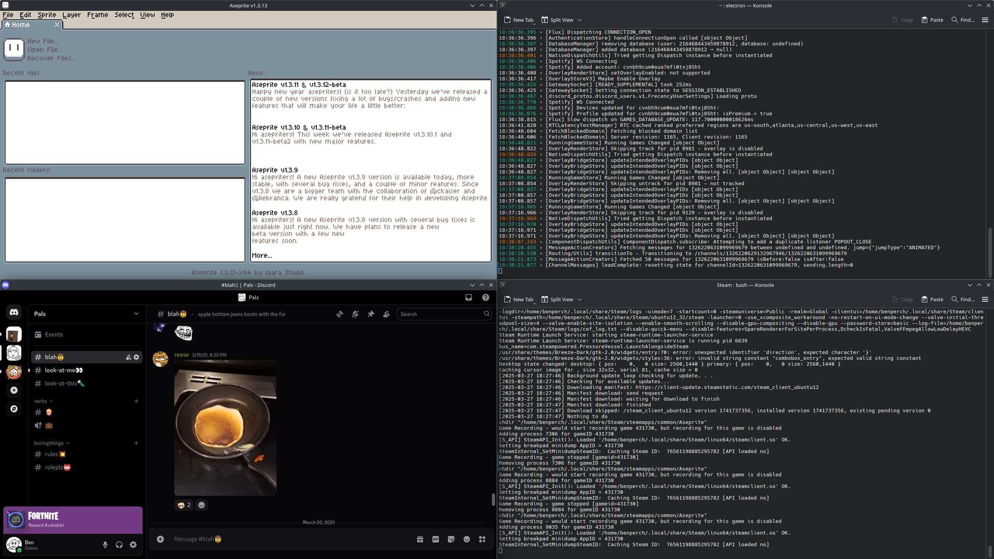
Task: Click New Tab in electron Konsole toolbar
Action: click(x=519, y=20)
